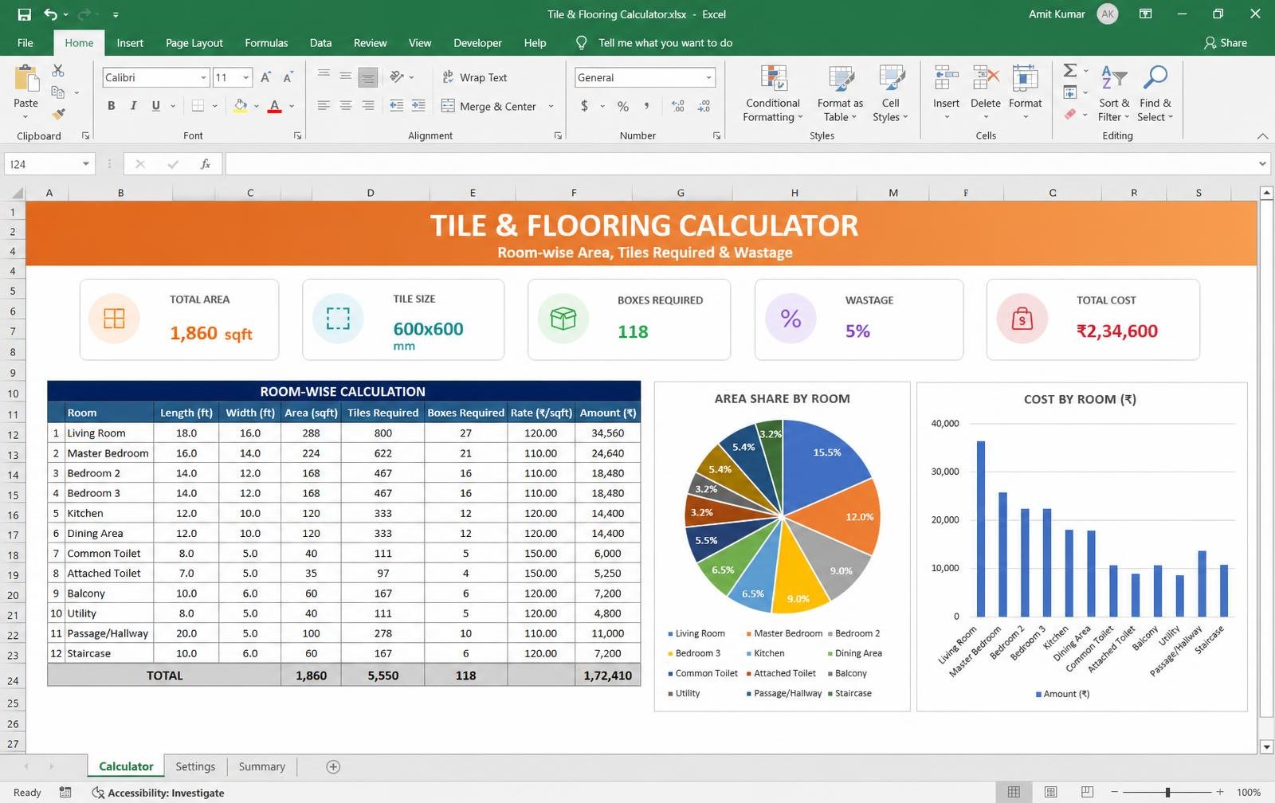Click Increase Decimal icon
The image size is (1275, 803).
(x=678, y=106)
